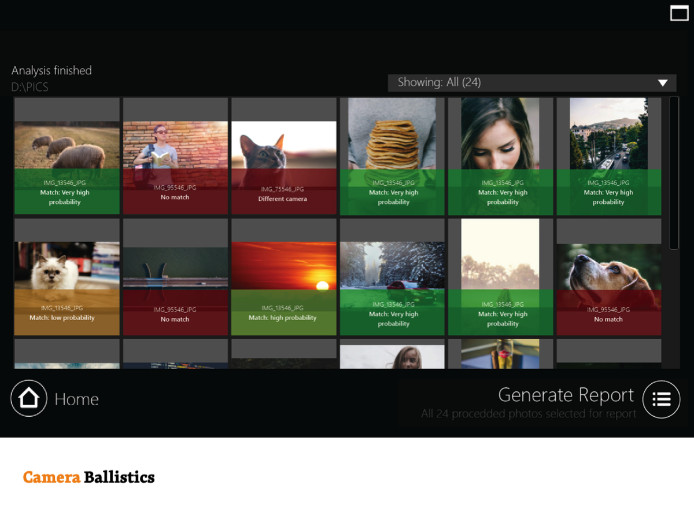Click the Home text label
Image resolution: width=694 pixels, height=521 pixels.
coord(76,399)
